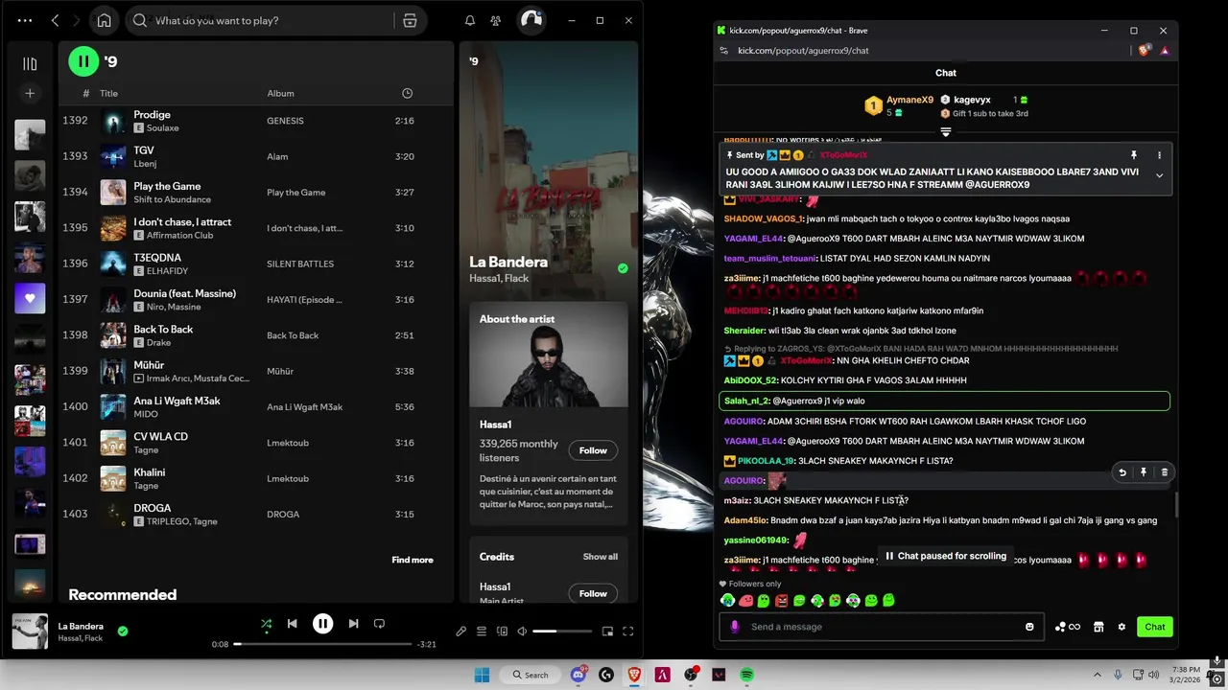Delete the hovered AGOUIRO chat message
Screen dimensions: 1228x690
point(1165,471)
